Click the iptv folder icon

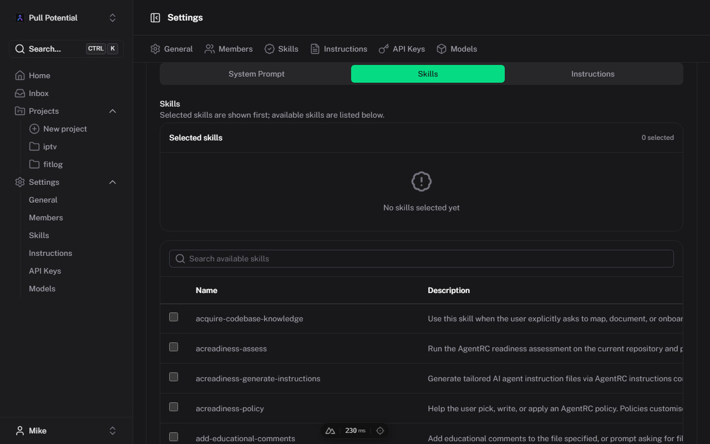click(x=34, y=147)
